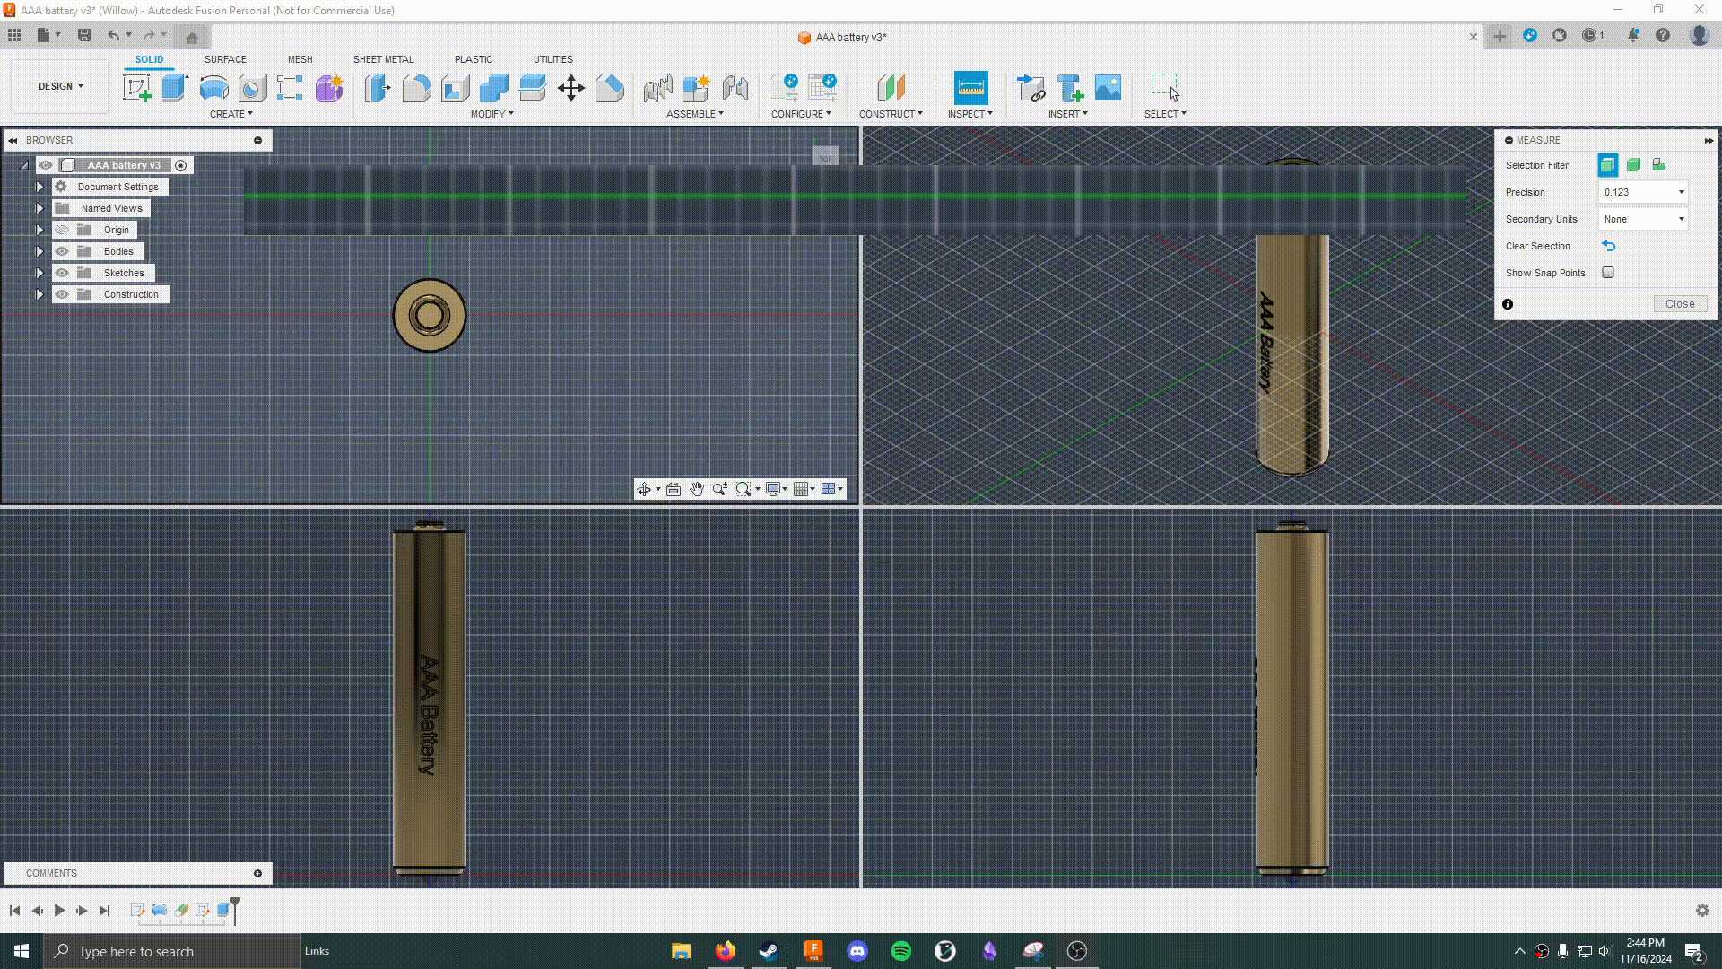1722x969 pixels.
Task: Choose the Revolve tool in Create
Action: pyautogui.click(x=213, y=88)
